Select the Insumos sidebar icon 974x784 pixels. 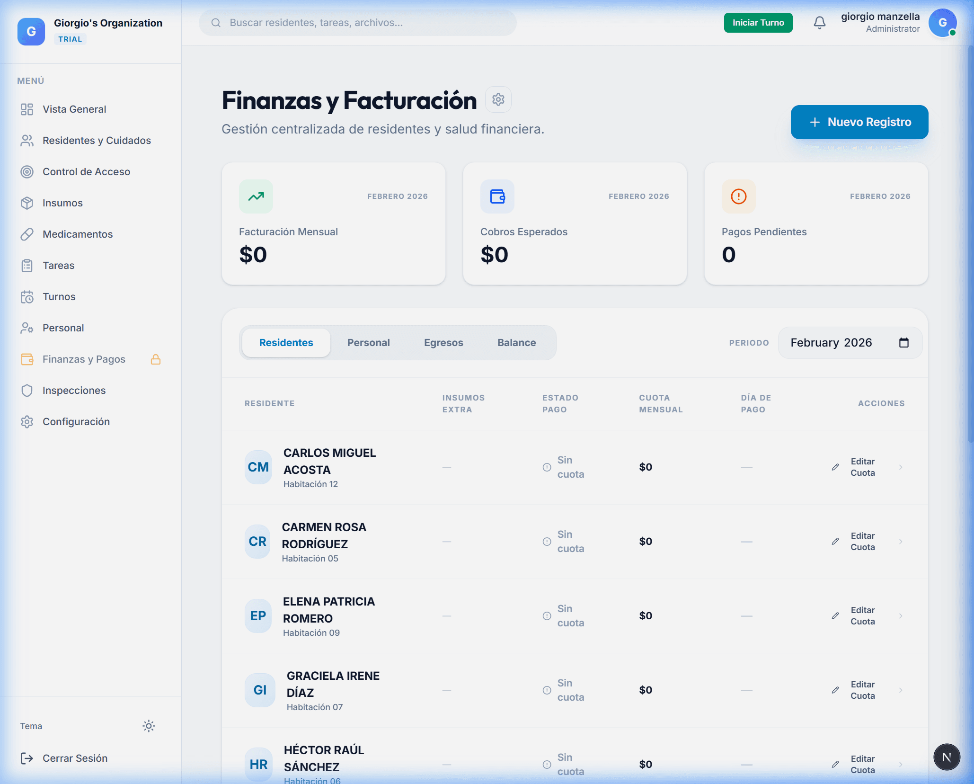click(27, 203)
